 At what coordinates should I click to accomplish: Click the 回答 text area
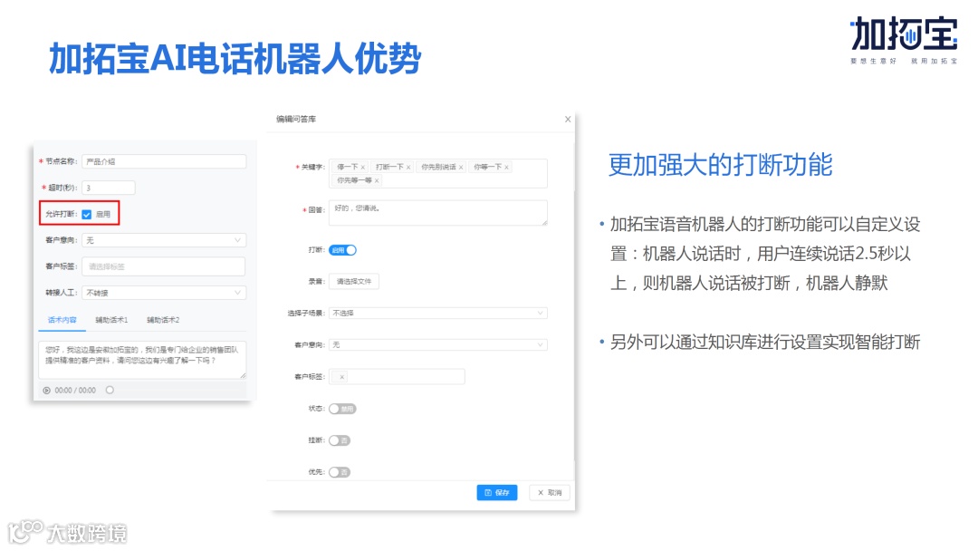point(438,213)
